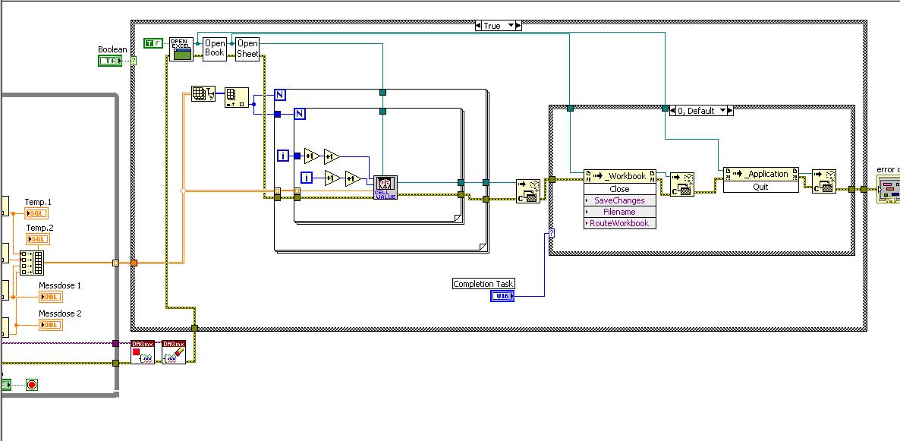Select the Messdose 1 DBL indicator terminal
Image resolution: width=900 pixels, height=441 pixels.
tap(51, 296)
